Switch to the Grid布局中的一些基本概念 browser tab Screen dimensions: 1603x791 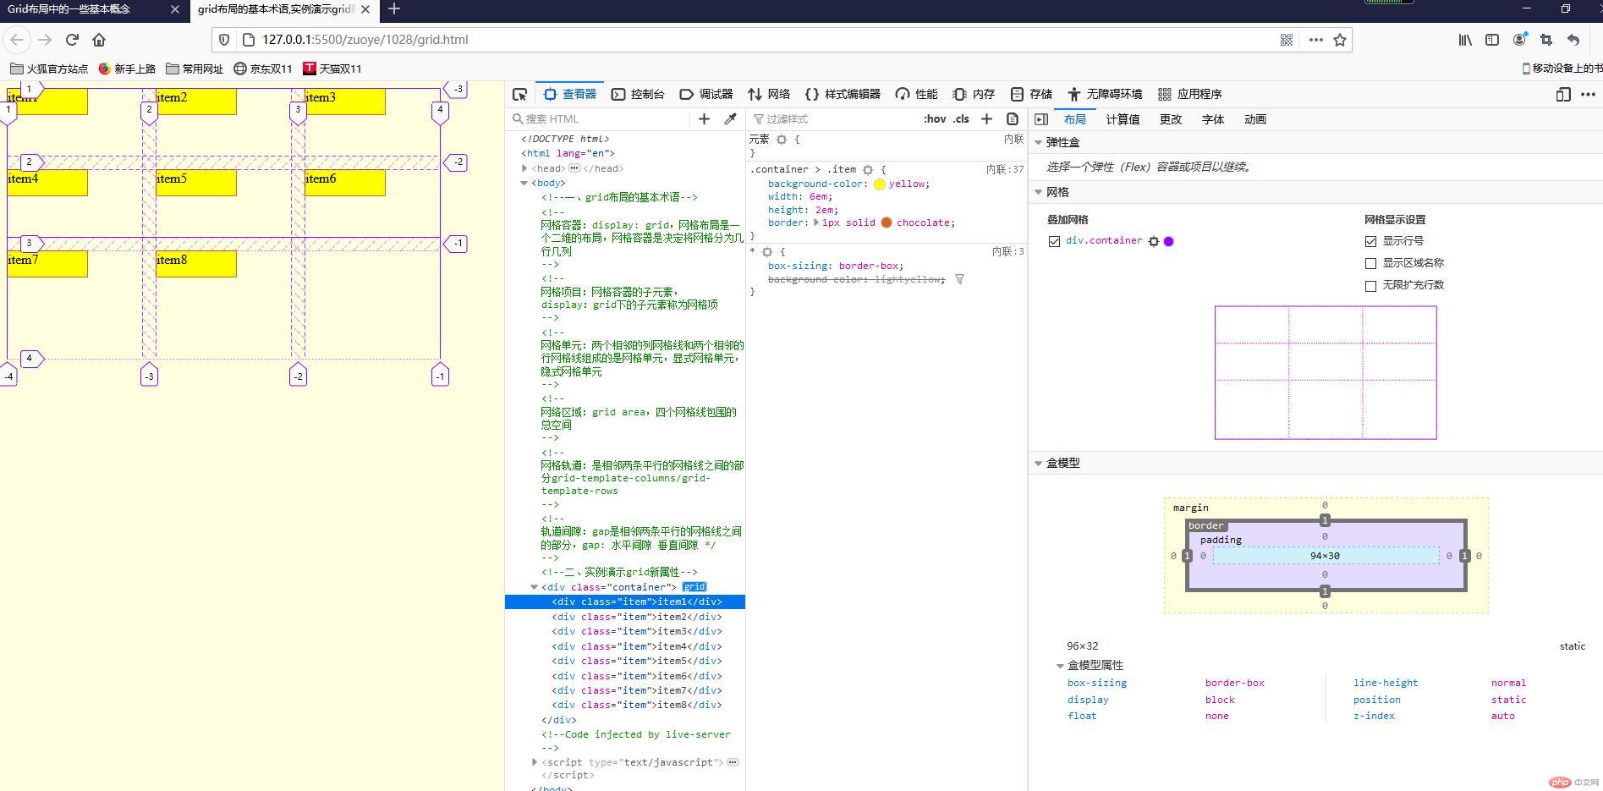click(x=69, y=9)
